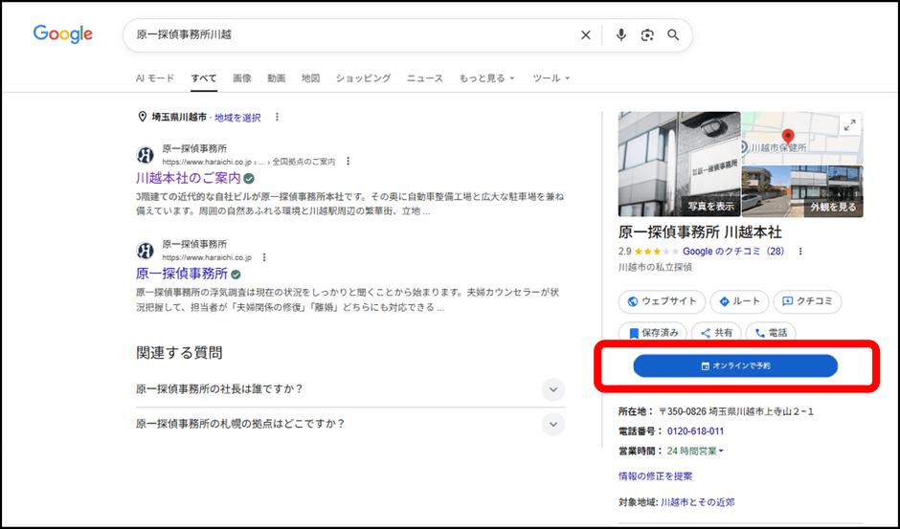Click verified badge beside 川越本社のご案内

point(249,179)
